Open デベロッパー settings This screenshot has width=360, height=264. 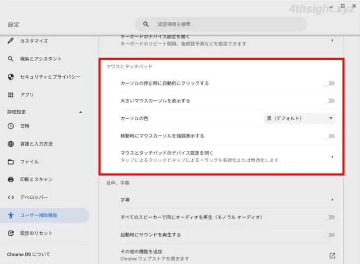34,197
